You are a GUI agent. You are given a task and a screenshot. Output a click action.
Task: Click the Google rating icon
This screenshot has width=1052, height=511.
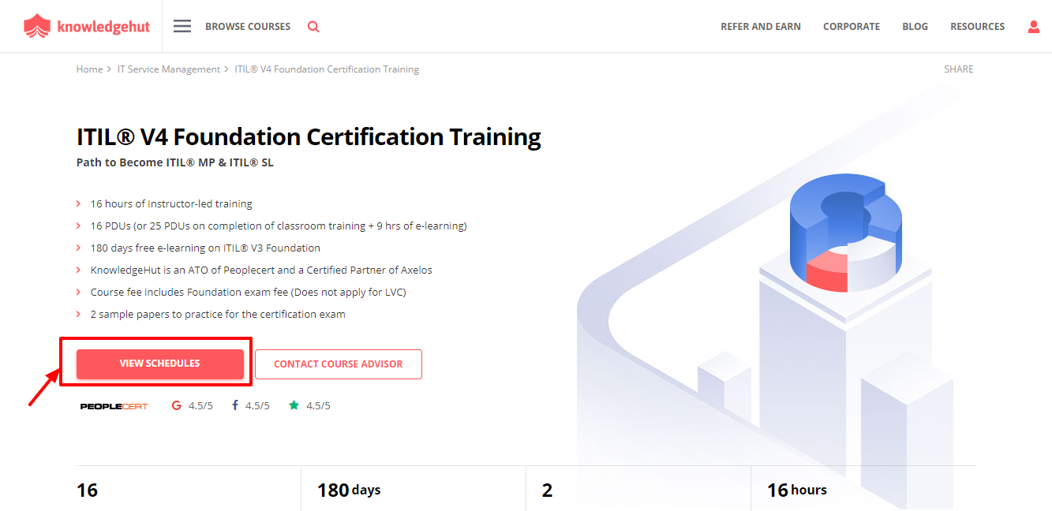[175, 405]
